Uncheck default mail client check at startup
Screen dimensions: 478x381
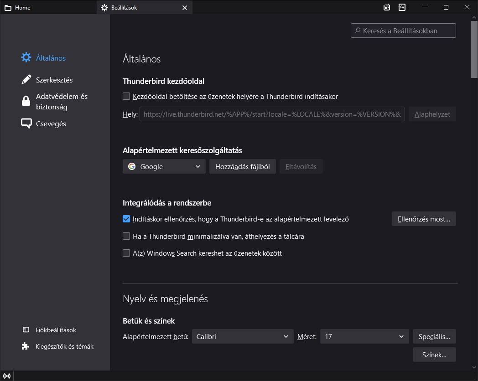tap(126, 219)
